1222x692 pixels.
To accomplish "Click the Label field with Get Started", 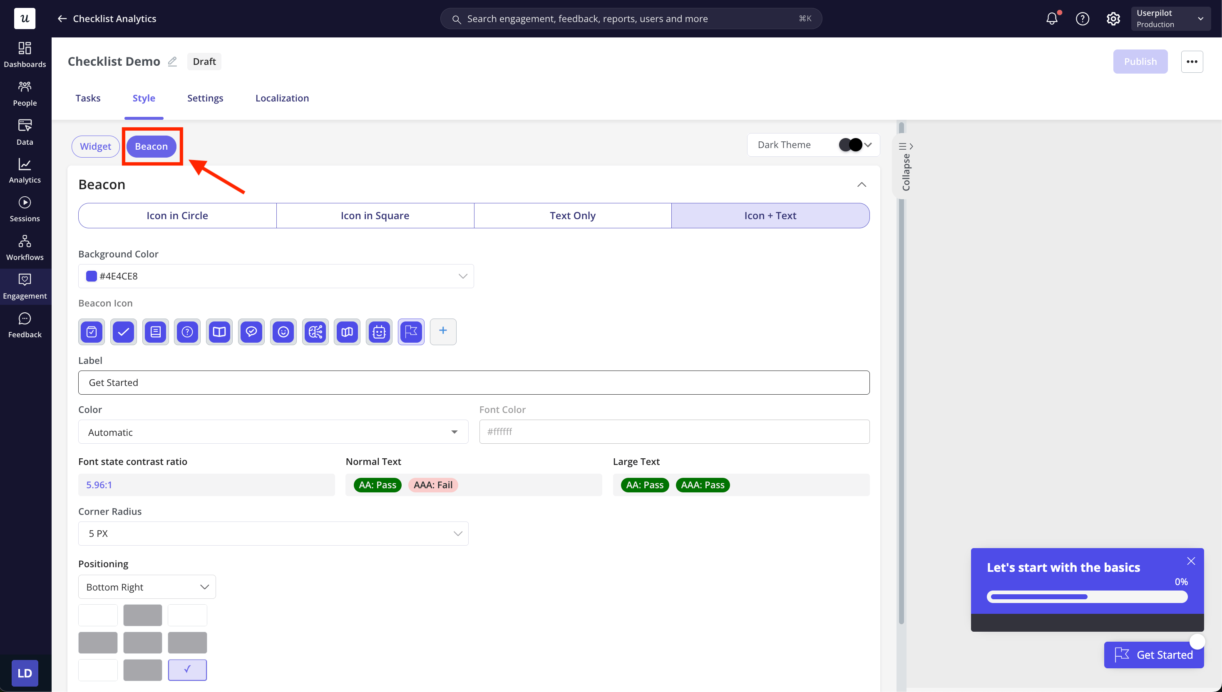I will pyautogui.click(x=474, y=383).
